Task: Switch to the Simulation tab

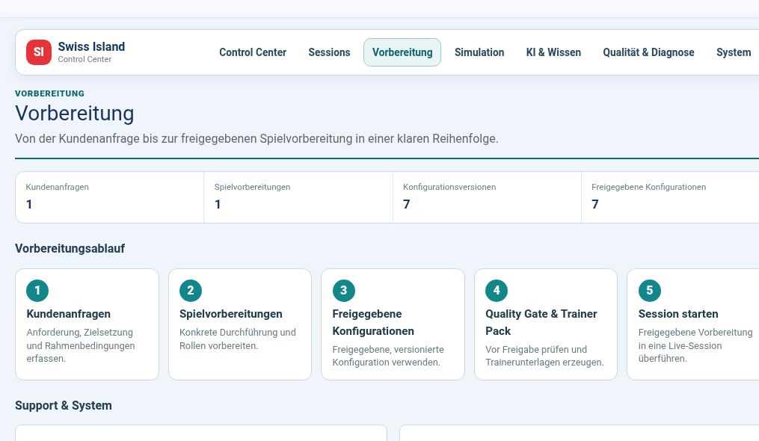Action: (479, 52)
